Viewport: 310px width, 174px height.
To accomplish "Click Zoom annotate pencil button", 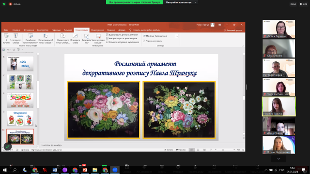I will (8, 146).
